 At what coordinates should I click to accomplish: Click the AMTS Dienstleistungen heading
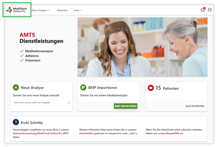41,38
